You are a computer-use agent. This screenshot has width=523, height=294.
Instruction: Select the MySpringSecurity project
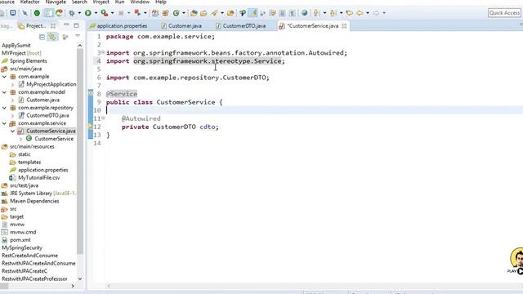pyautogui.click(x=22, y=248)
